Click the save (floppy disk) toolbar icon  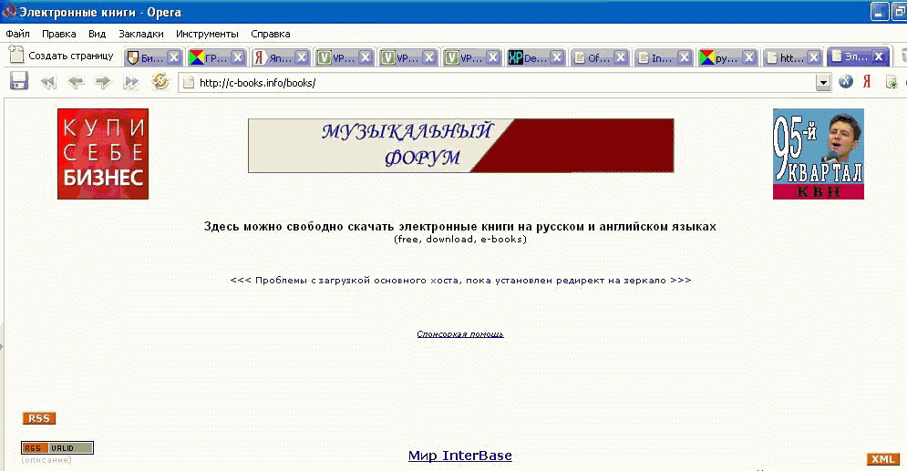pos(19,82)
